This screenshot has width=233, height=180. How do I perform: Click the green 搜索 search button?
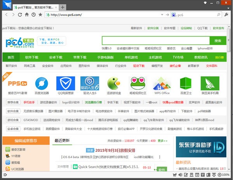pos(218,41)
